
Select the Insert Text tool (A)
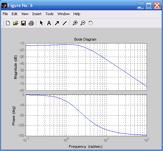click(x=49, y=23)
